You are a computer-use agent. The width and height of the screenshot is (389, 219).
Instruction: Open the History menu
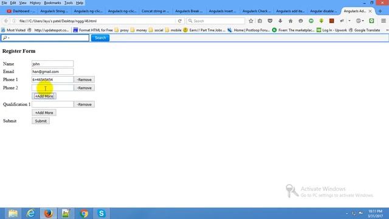click(35, 3)
